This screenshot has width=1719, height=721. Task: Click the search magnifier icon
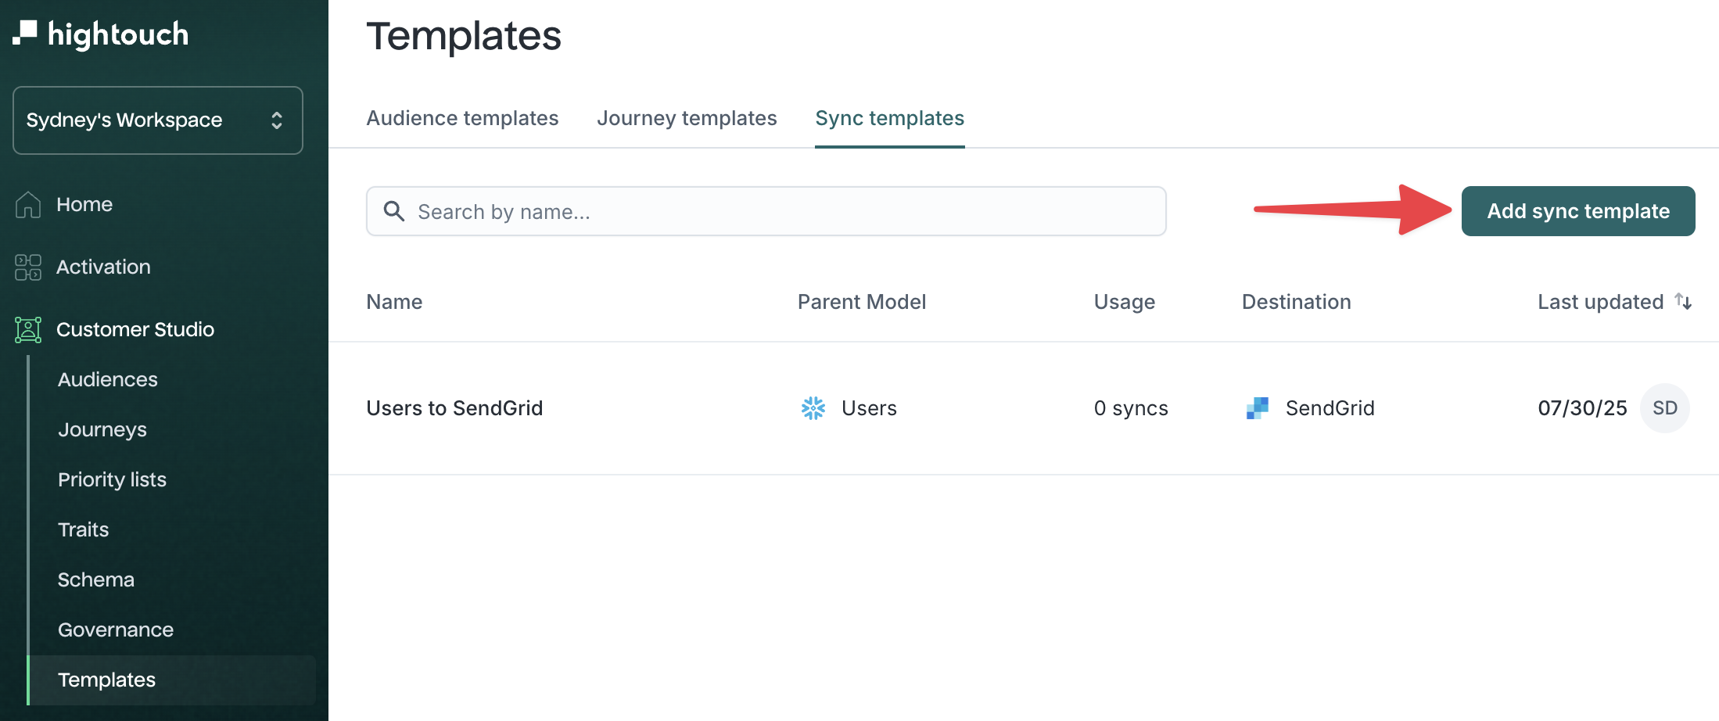tap(394, 211)
